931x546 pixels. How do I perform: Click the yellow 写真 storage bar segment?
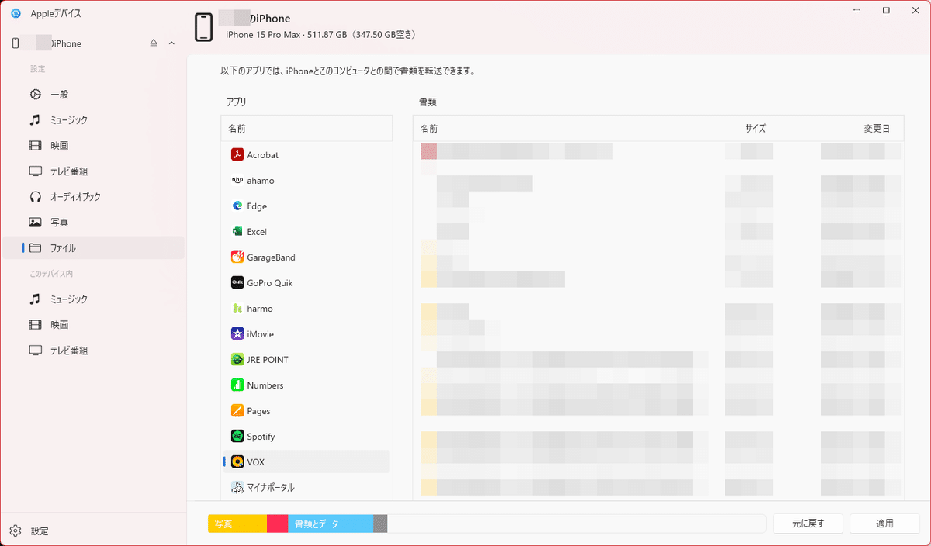[237, 523]
